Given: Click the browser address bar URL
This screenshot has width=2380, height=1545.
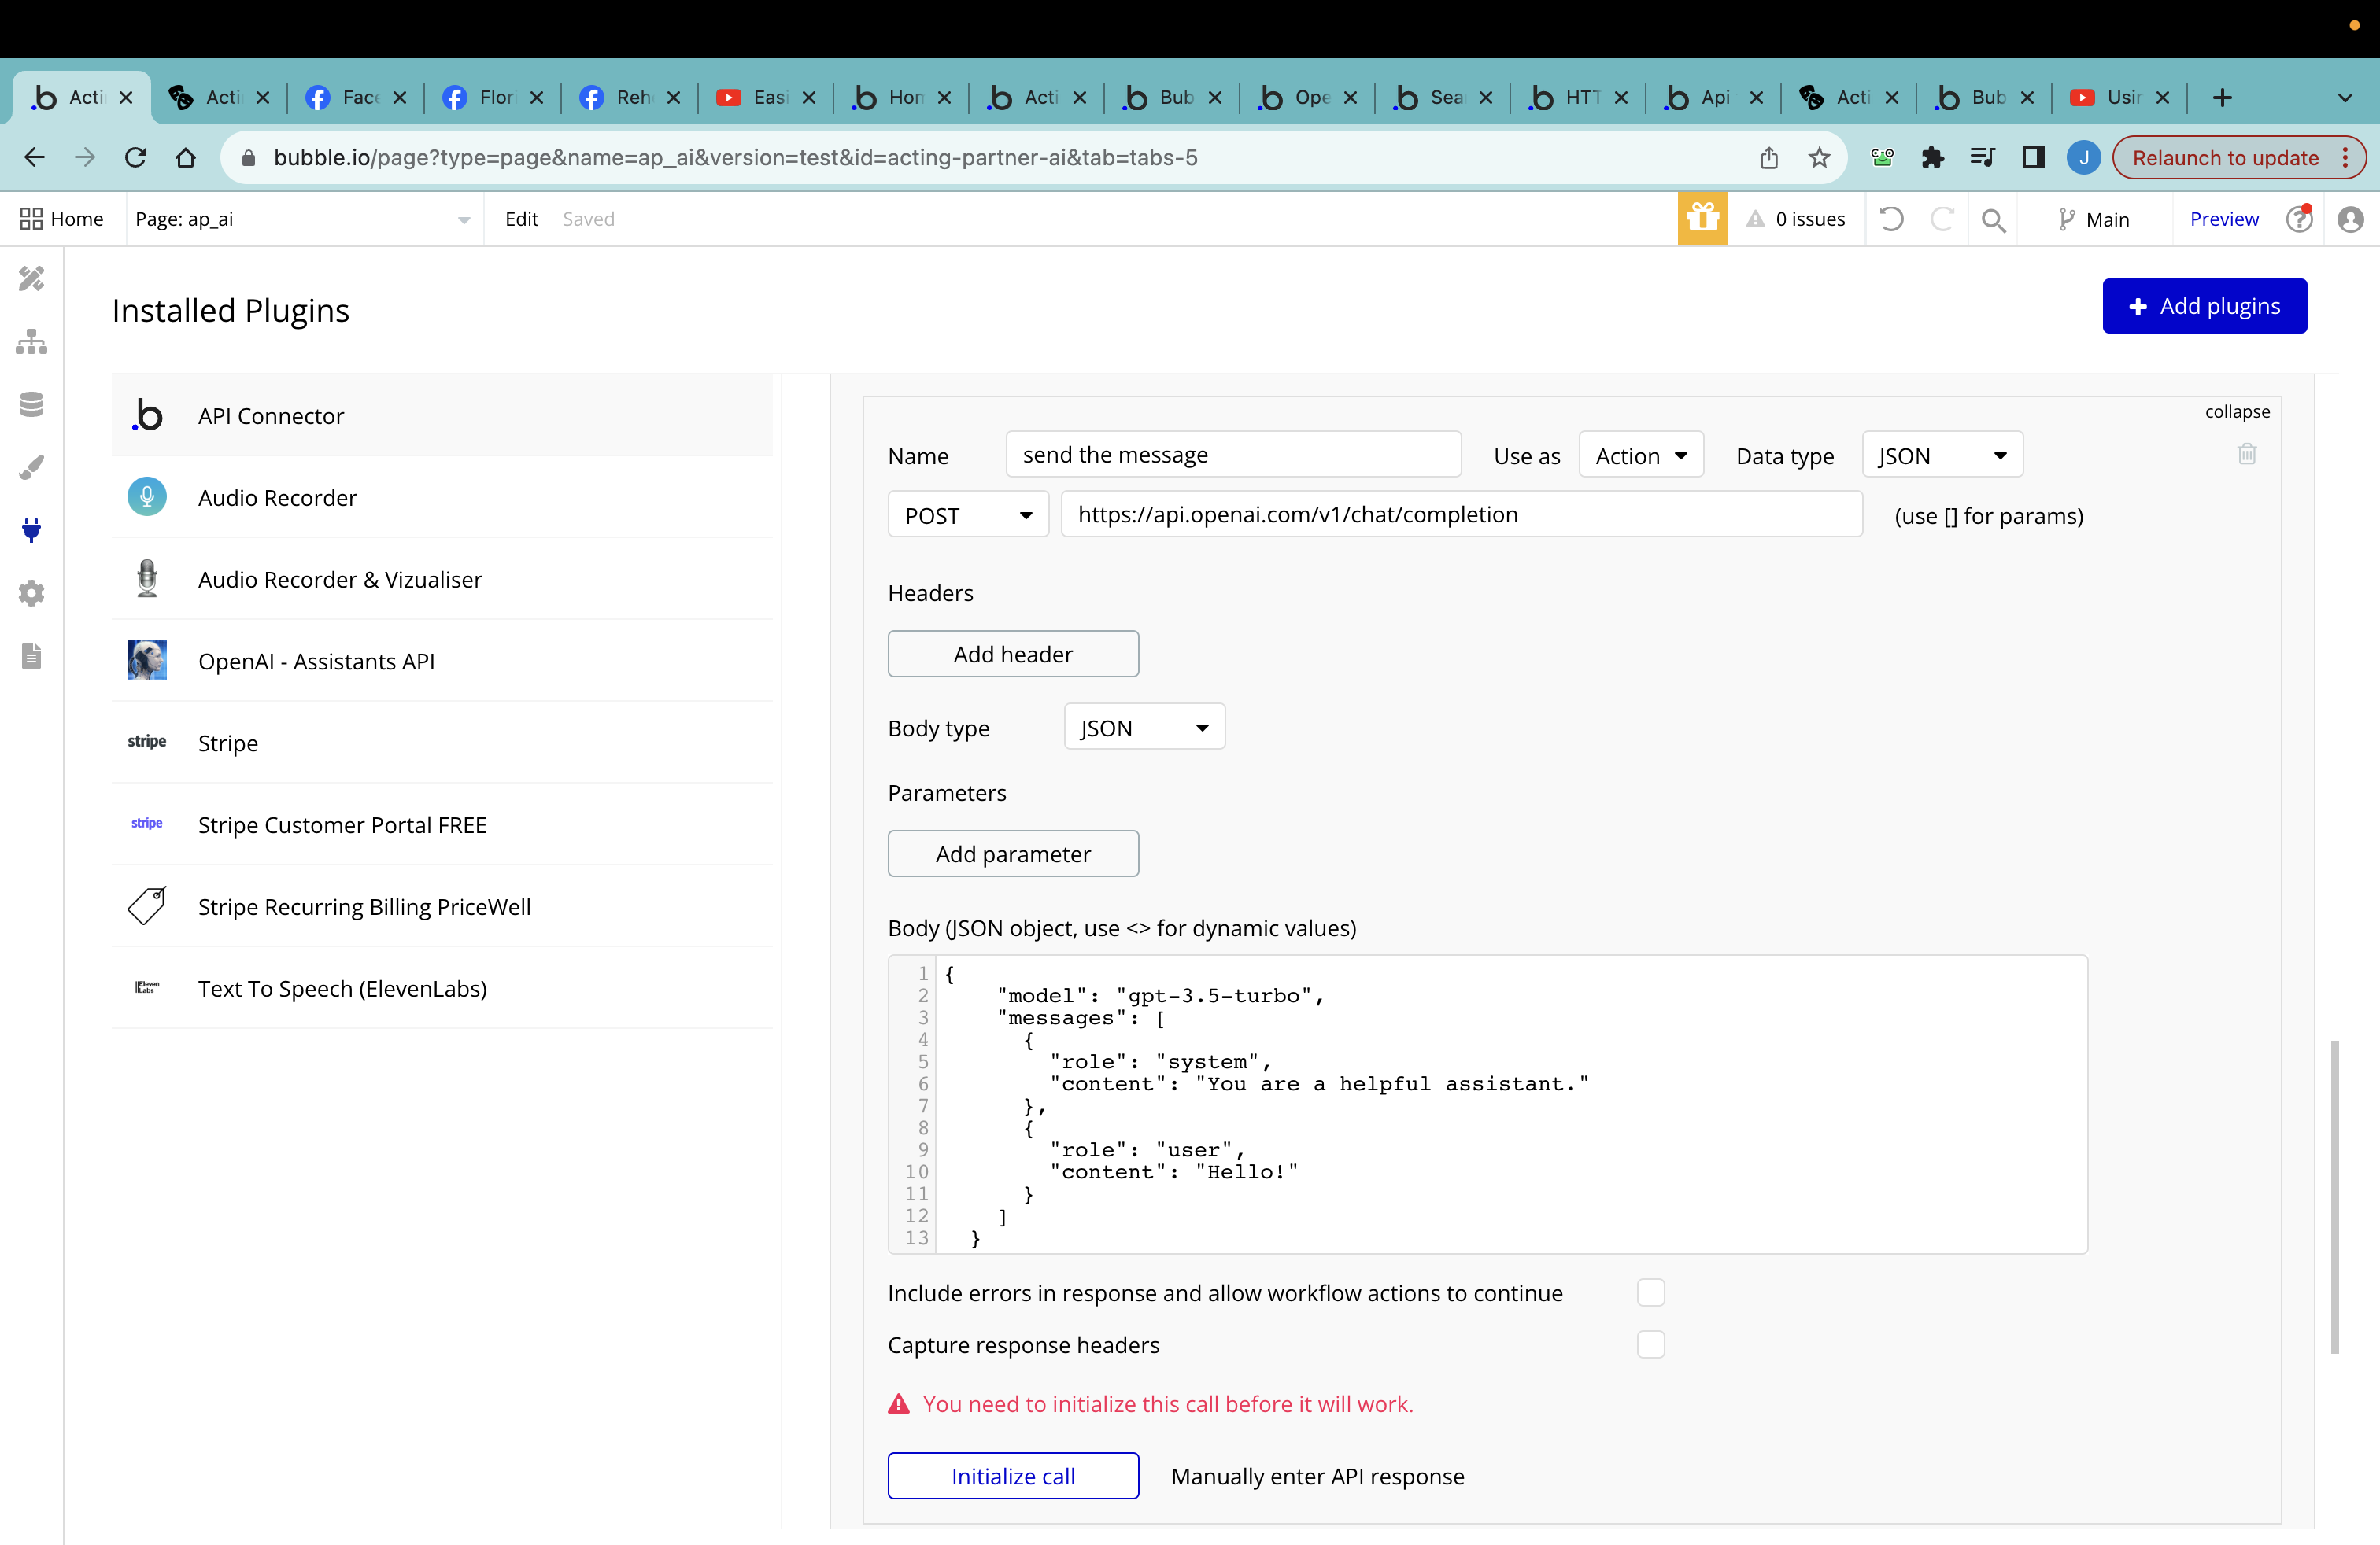Looking at the screenshot, I should point(735,157).
